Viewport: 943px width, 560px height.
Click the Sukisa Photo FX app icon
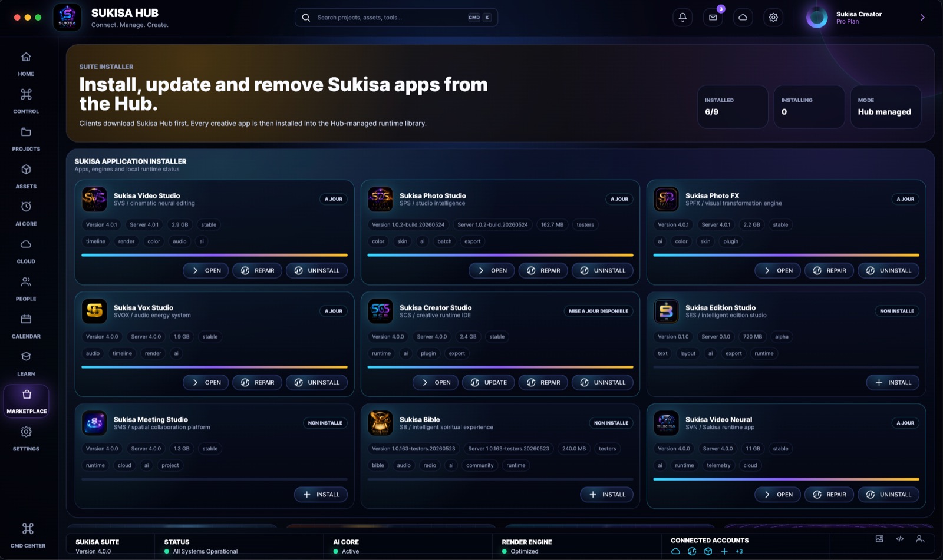click(x=666, y=199)
